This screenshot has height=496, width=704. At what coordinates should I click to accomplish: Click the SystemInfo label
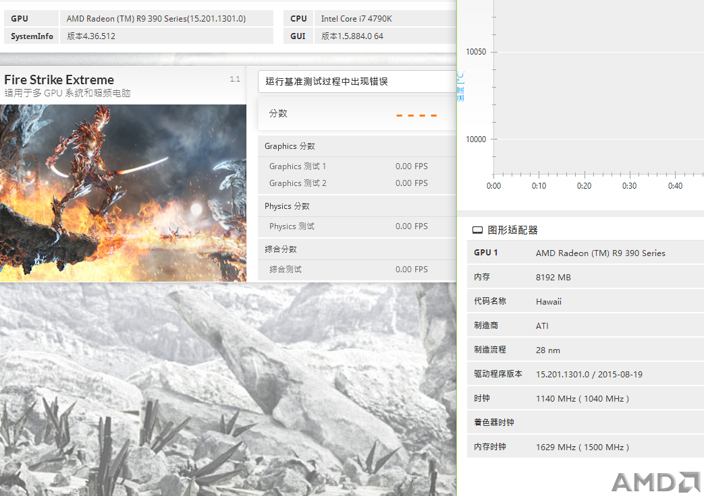click(x=32, y=36)
